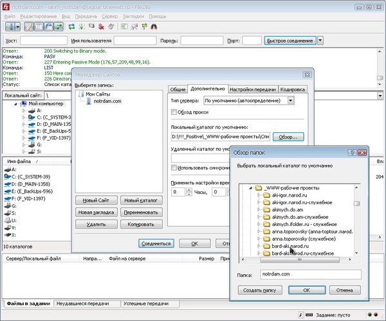The width and height of the screenshot is (386, 321).
Task: Toggle the message log toolbar icon
Action: point(29,26)
